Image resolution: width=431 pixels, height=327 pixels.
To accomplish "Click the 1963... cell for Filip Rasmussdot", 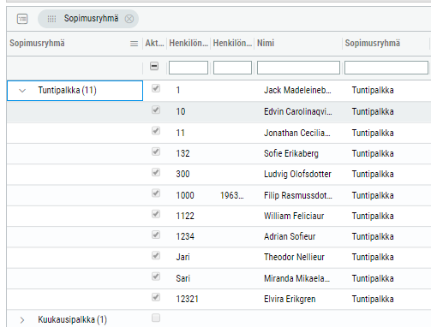I will pos(232,195).
